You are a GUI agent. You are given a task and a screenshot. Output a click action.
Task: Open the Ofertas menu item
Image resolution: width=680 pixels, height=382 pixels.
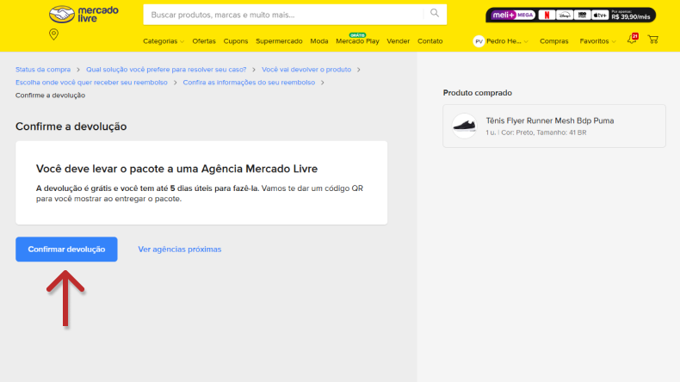pyautogui.click(x=204, y=41)
